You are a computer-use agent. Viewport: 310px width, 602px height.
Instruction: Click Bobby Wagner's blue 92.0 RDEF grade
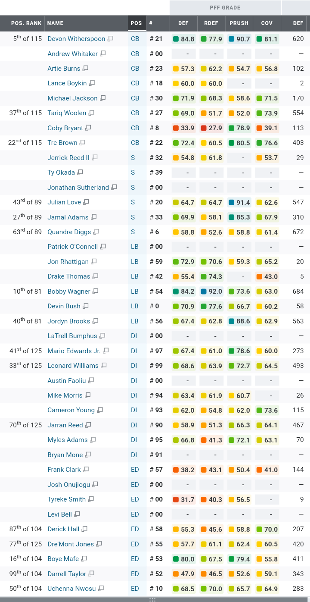coord(211,292)
